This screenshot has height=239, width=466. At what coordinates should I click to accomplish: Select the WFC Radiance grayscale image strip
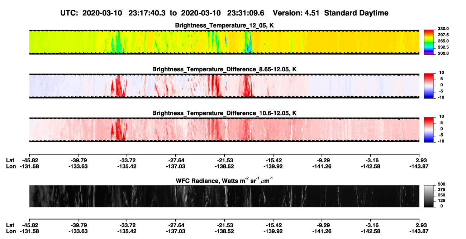click(x=224, y=196)
